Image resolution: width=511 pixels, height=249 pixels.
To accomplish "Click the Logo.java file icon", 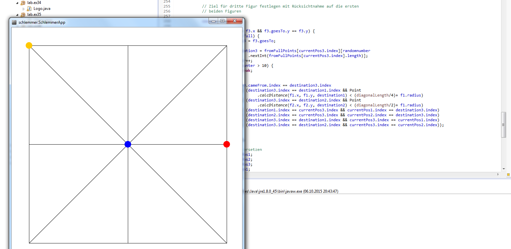I will [x=29, y=9].
